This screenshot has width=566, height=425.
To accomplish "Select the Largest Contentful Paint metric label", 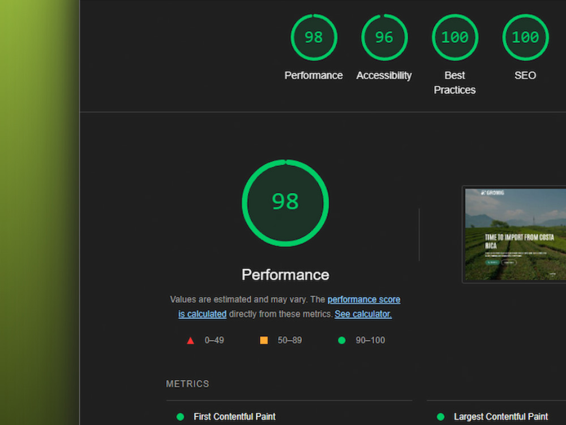I will tap(501, 416).
